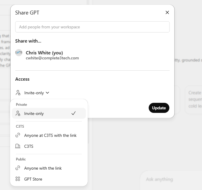Image resolution: width=202 pixels, height=190 pixels.
Task: Click the person-lock icon under Access
Action: click(x=18, y=93)
